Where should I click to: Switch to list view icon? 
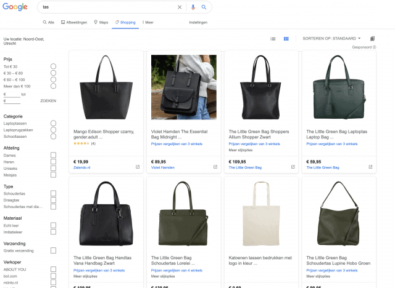273,39
